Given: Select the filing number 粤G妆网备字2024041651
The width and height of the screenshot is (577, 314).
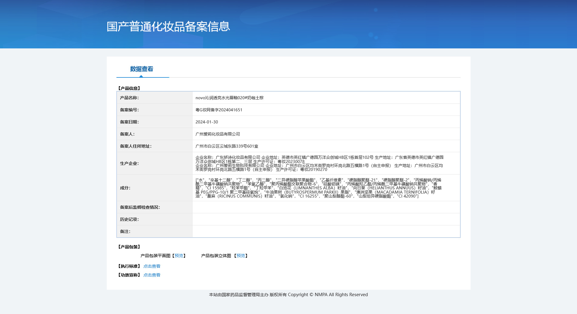Looking at the screenshot, I should tap(219, 110).
